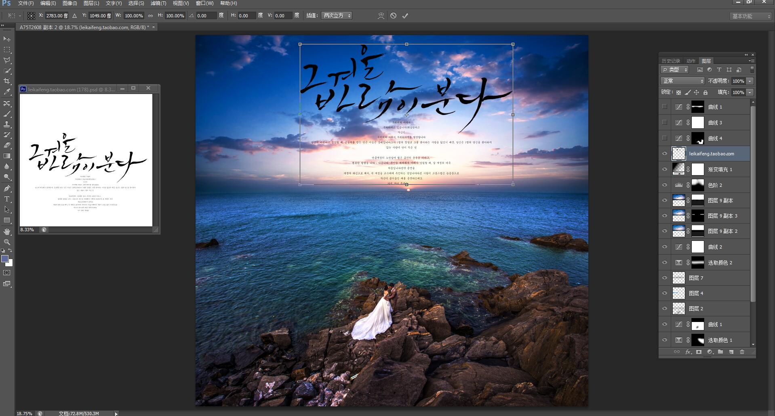Show the hidden 曲线 1 layer
Screen dimensions: 775x416
point(665,107)
